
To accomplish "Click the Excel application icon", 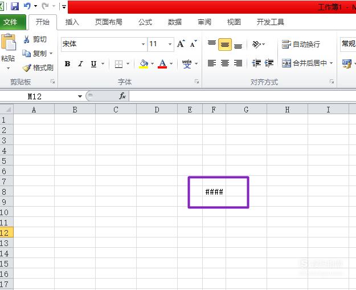I will 2,6.
